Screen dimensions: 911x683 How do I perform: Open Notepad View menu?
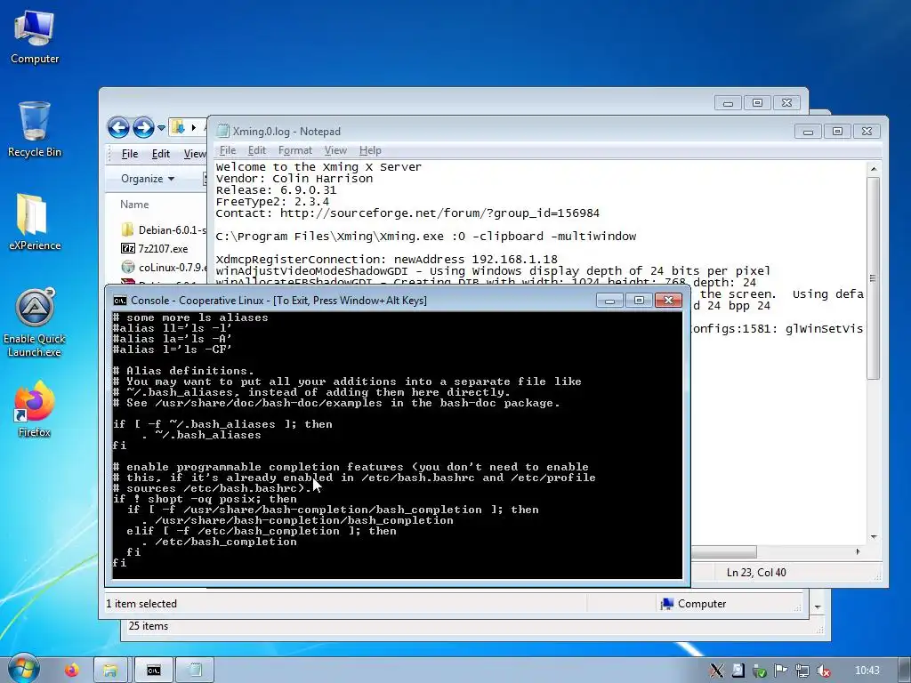(x=335, y=150)
